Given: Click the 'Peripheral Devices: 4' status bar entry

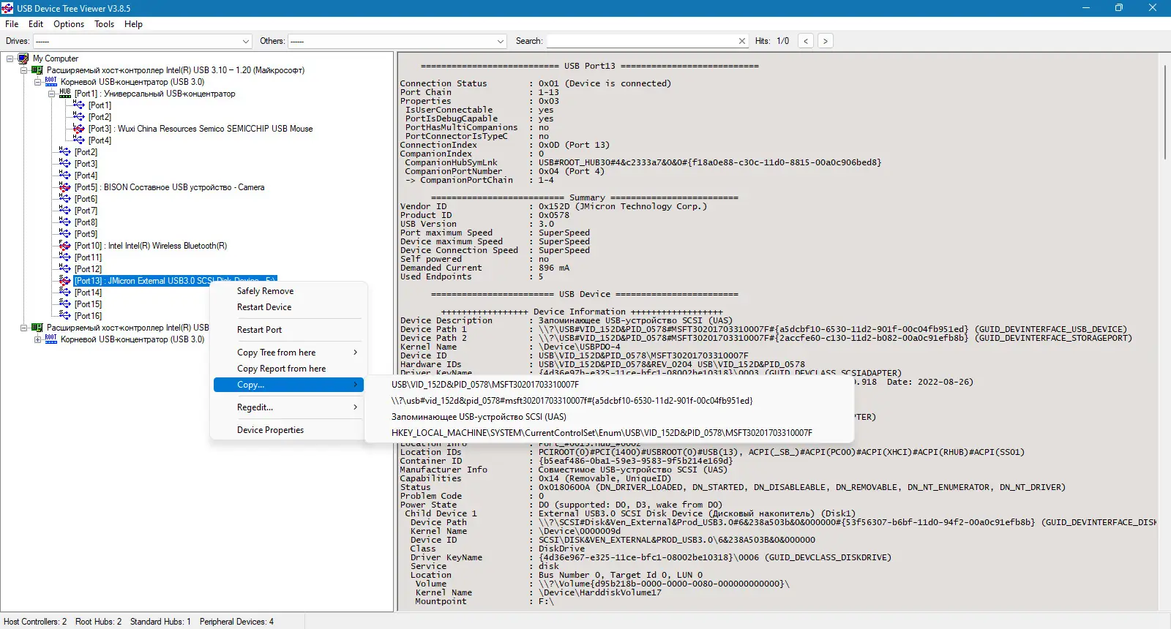Looking at the screenshot, I should pyautogui.click(x=236, y=622).
